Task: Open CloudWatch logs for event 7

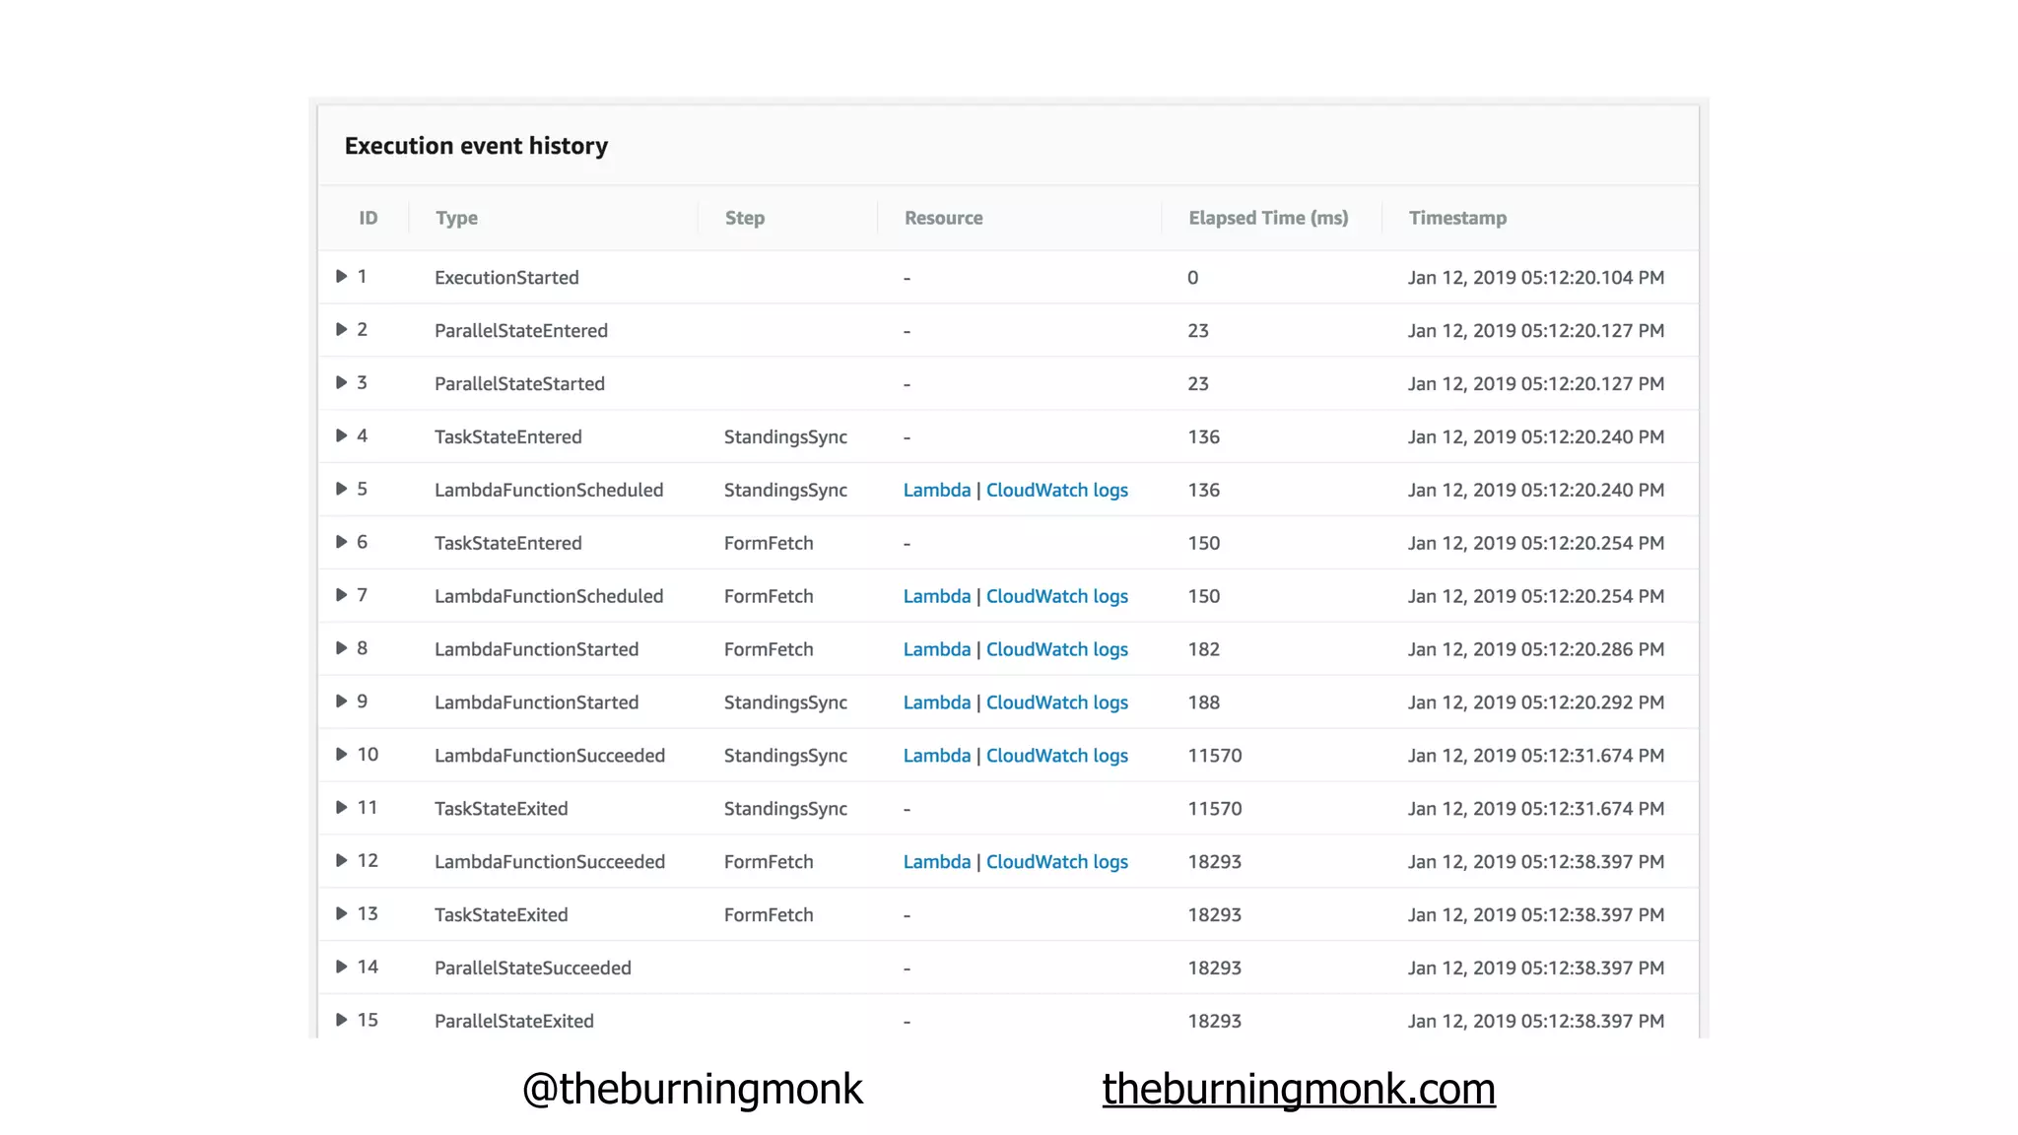Action: [x=1057, y=596]
